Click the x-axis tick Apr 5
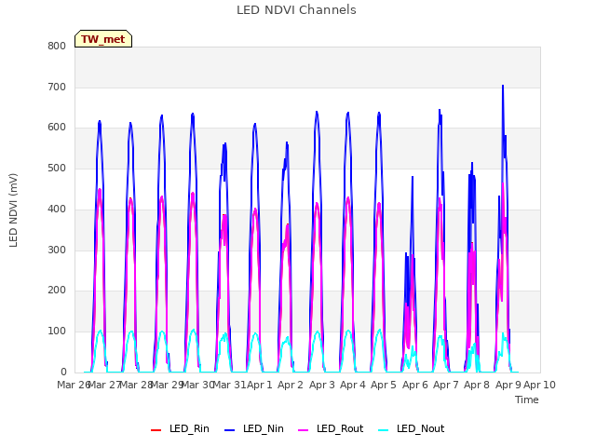 tap(384, 385)
